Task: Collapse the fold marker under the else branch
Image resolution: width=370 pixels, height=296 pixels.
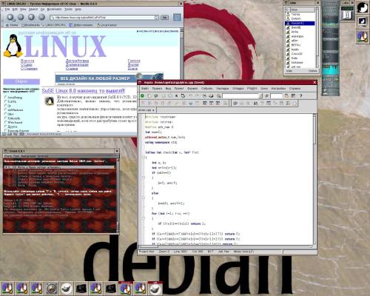Action: pos(144,198)
